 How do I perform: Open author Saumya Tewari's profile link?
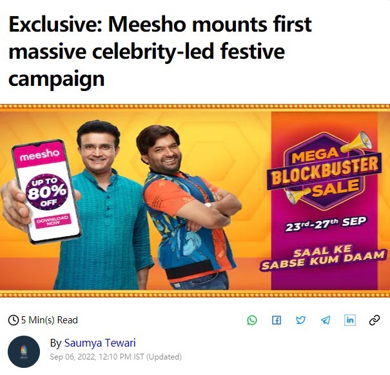(x=99, y=343)
